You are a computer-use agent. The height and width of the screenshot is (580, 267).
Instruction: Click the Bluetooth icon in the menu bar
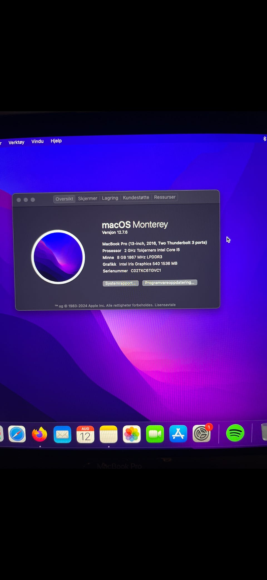pyautogui.click(x=264, y=139)
